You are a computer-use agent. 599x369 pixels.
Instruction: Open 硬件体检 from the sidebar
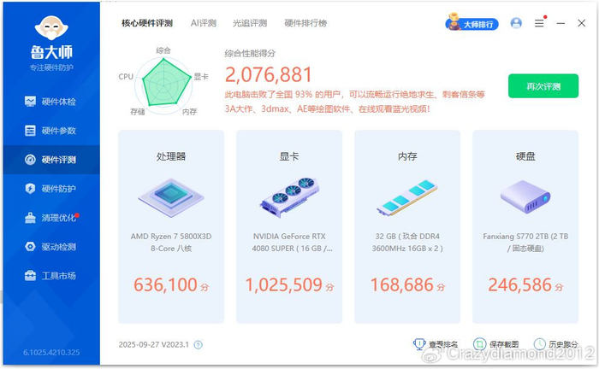click(50, 102)
